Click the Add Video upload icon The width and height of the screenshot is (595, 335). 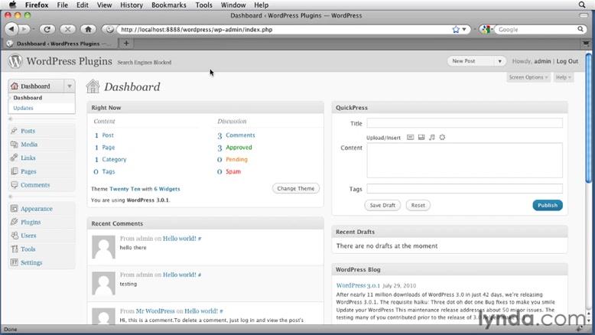pos(421,138)
